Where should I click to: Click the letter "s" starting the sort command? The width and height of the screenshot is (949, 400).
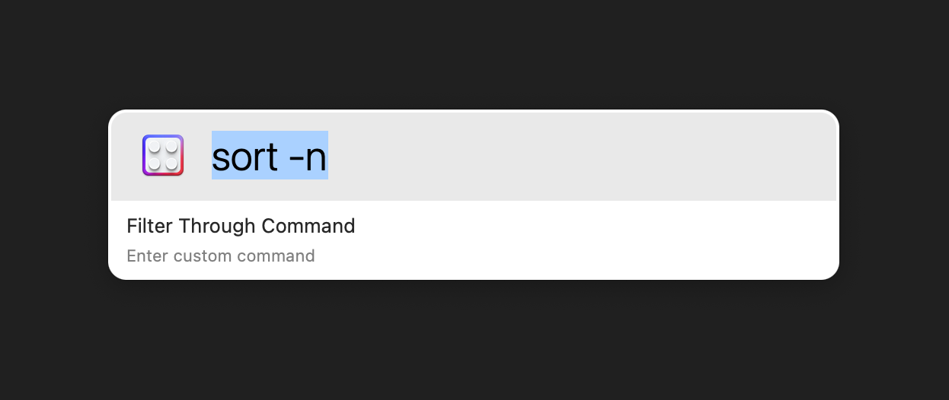220,157
